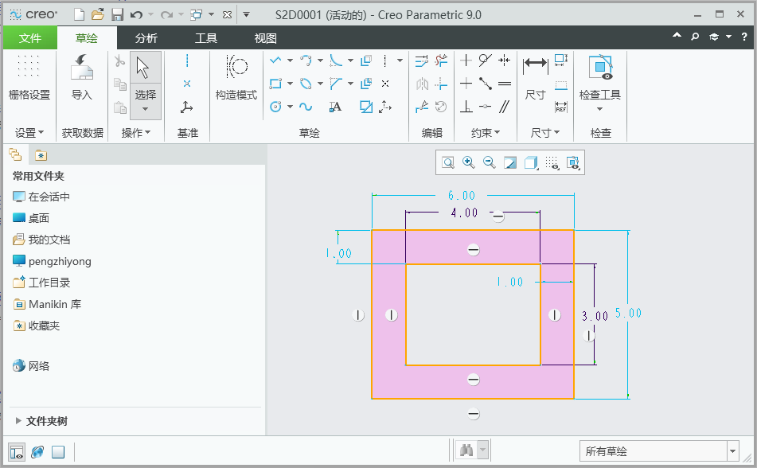The image size is (757, 468).
Task: Click the Zoom Out view icon
Action: pos(489,162)
